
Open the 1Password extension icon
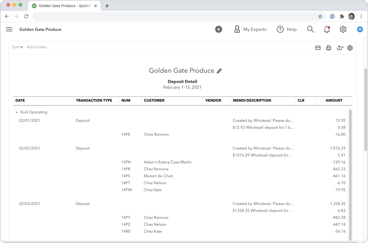(332, 17)
